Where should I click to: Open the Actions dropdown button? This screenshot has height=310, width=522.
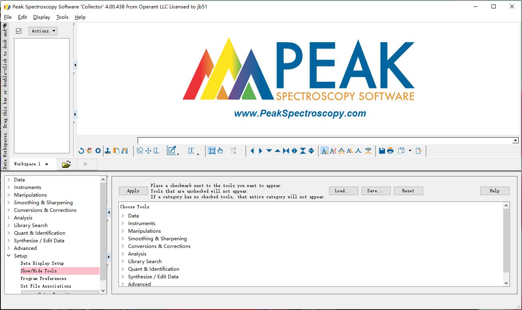[x=43, y=31]
